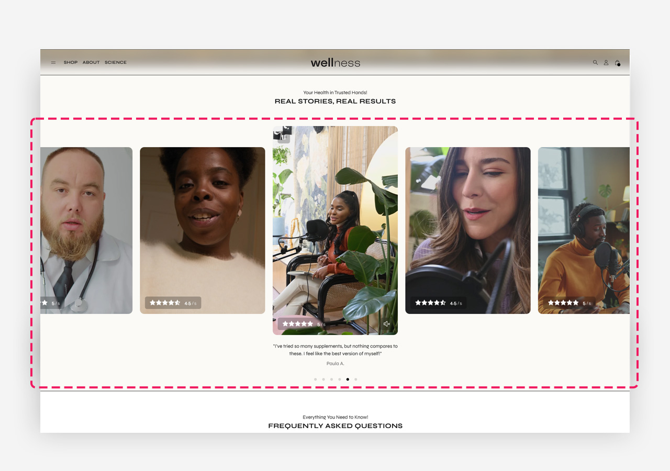Open the user account icon

coord(606,62)
